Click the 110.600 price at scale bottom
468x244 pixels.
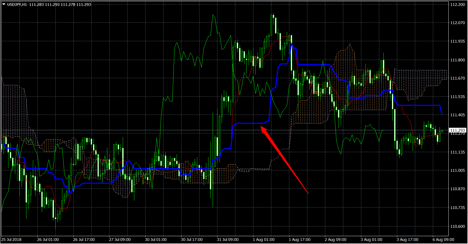pos(457,226)
